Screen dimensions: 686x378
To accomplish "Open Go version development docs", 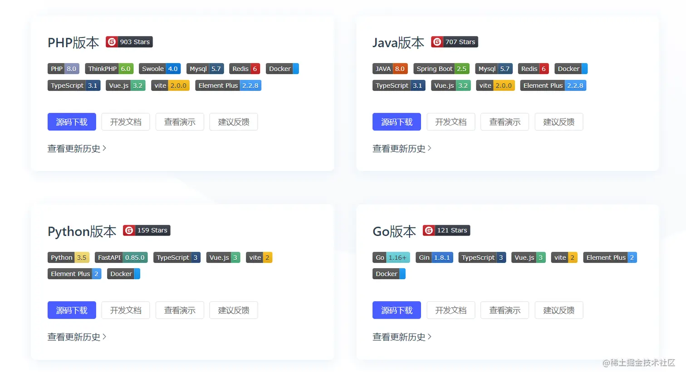I will (x=451, y=310).
